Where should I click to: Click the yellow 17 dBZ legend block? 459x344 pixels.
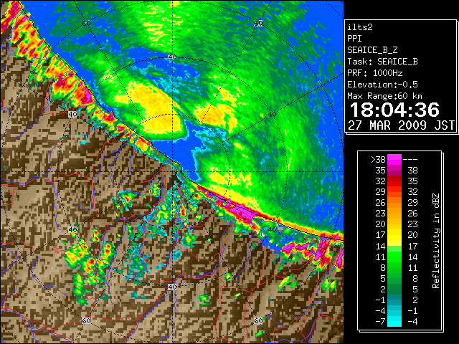click(x=394, y=235)
